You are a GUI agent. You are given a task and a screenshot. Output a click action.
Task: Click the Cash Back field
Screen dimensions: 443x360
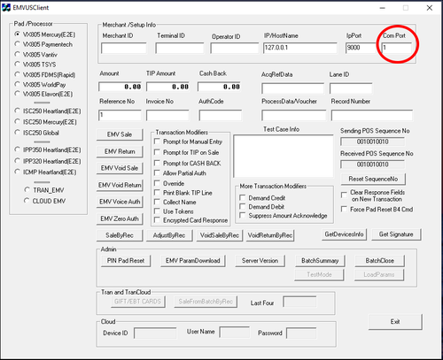(219, 87)
